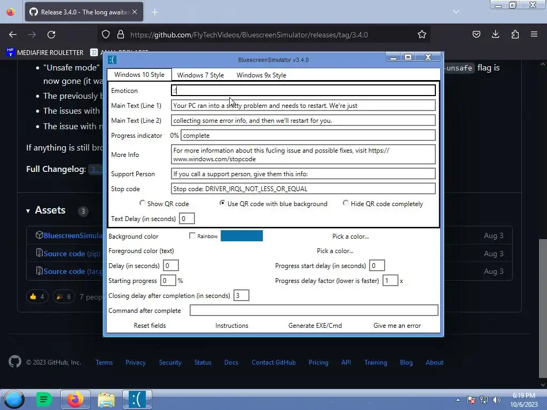The image size is (547, 410).
Task: Click into the Emoticon text field
Action: 303,90
